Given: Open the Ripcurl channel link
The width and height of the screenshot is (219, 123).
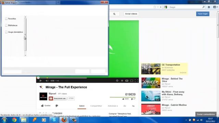Looking at the screenshot, I should 52,94.
